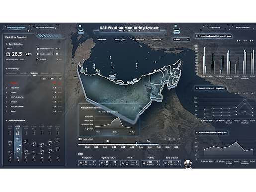
Task: Click Wednesday's sun icon in seven-day forecast
Action: pyautogui.click(x=26, y=133)
